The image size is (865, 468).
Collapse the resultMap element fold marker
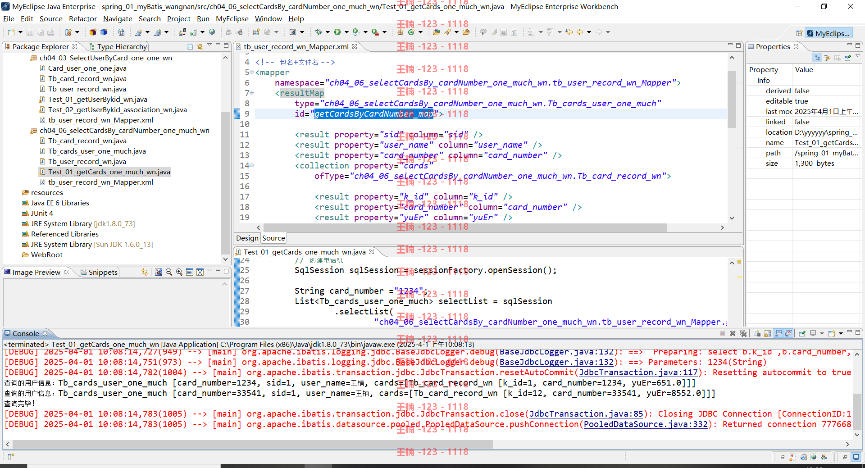(251, 93)
